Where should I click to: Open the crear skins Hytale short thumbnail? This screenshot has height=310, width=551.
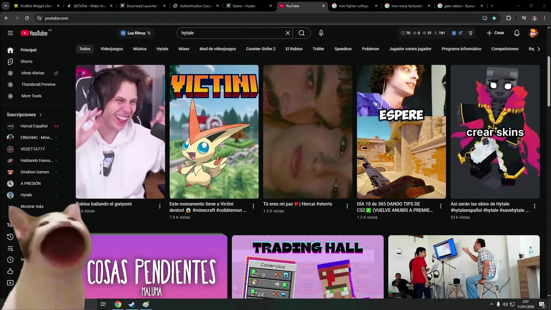point(495,132)
